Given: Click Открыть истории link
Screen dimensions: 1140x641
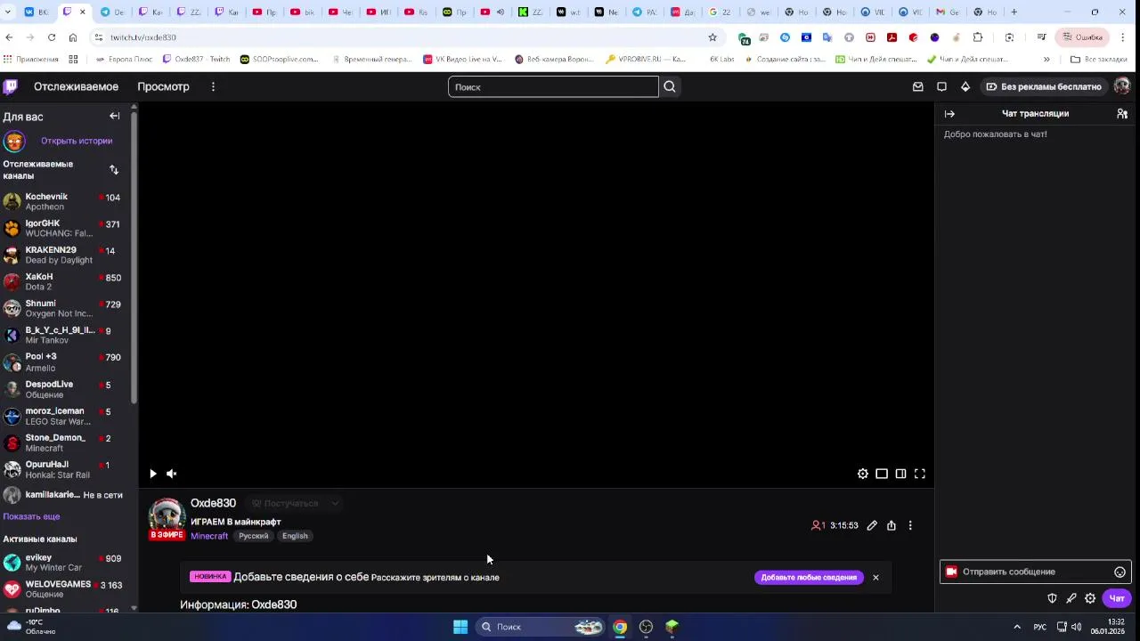Looking at the screenshot, I should pos(77,141).
